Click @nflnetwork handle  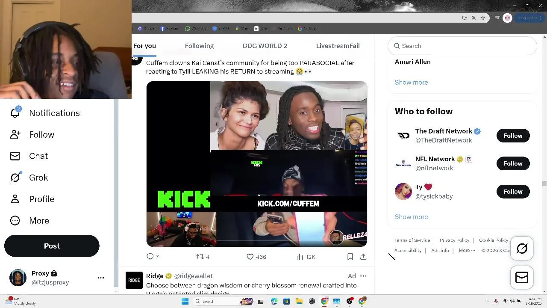coord(434,168)
